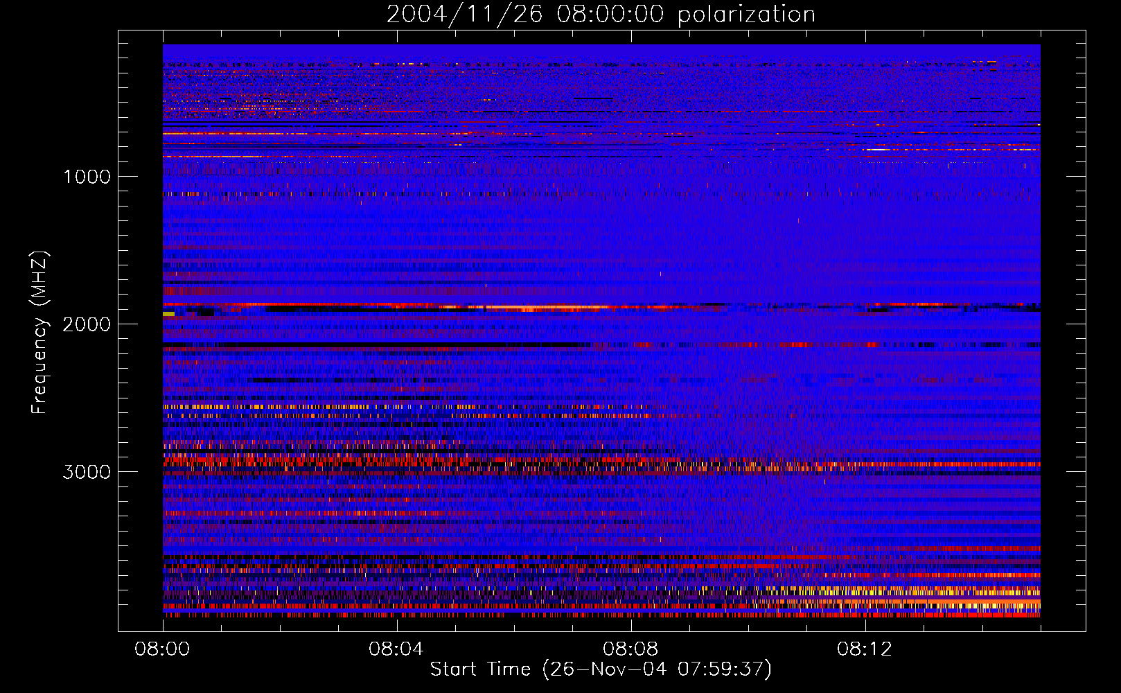Image resolution: width=1121 pixels, height=693 pixels.
Task: Click the 08:04 time axis label
Action: click(396, 649)
